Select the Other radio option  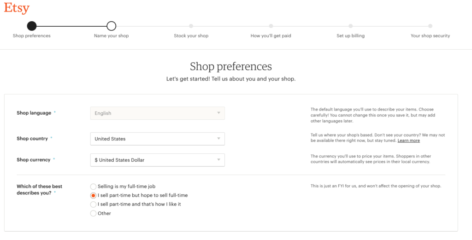click(93, 214)
